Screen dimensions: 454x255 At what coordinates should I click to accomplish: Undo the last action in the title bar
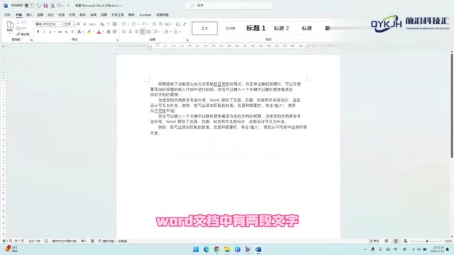[x=59, y=6]
